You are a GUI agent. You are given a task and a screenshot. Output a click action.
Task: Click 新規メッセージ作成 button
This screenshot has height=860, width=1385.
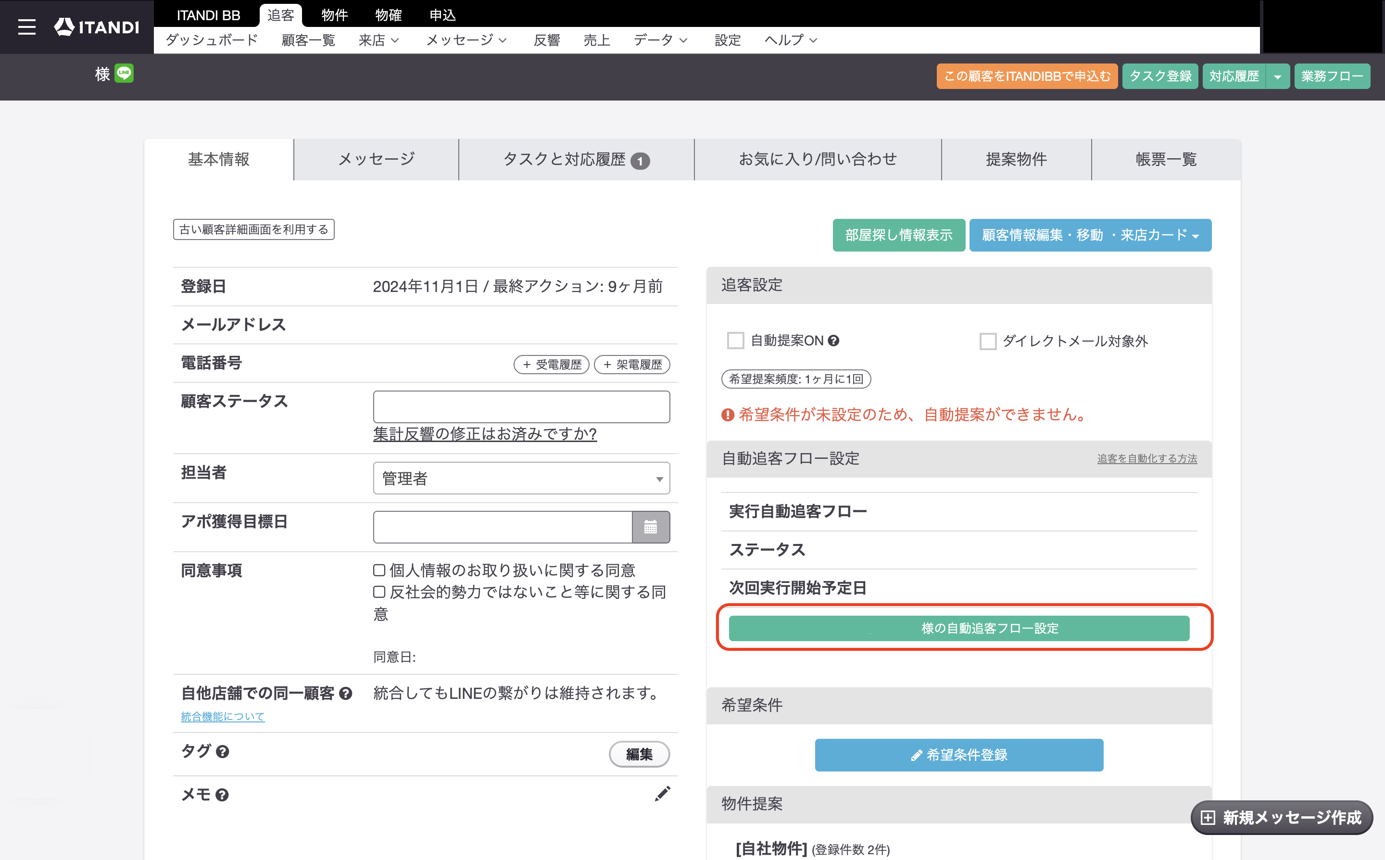pyautogui.click(x=1282, y=818)
